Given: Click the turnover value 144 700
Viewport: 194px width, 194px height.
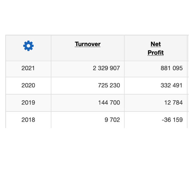Looking at the screenshot, I should pyautogui.click(x=109, y=102).
